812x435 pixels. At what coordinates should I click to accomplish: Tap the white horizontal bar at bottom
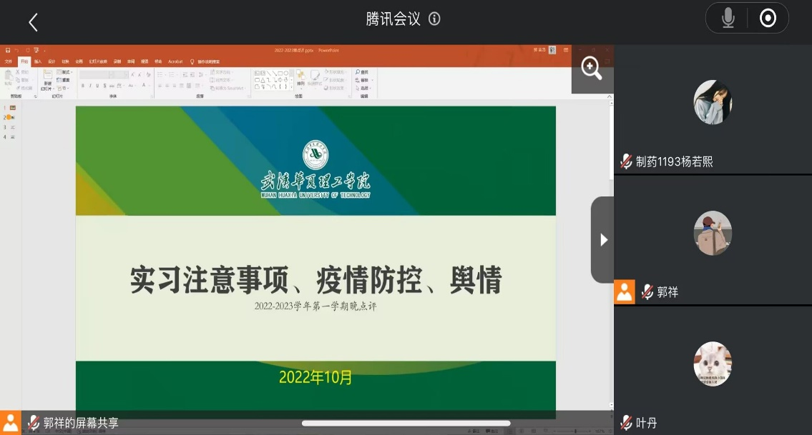click(406, 423)
